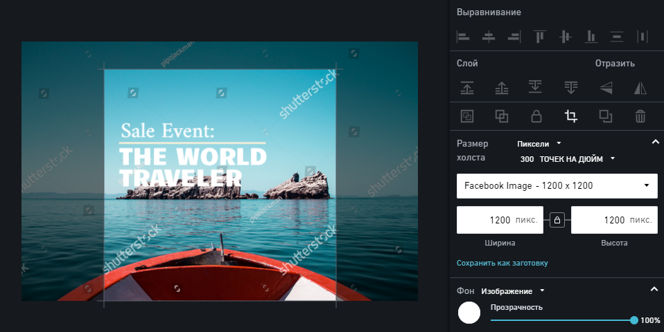Open the Изображение background type dropdown
Viewport: 664px width, 332px height.
pyautogui.click(x=512, y=291)
